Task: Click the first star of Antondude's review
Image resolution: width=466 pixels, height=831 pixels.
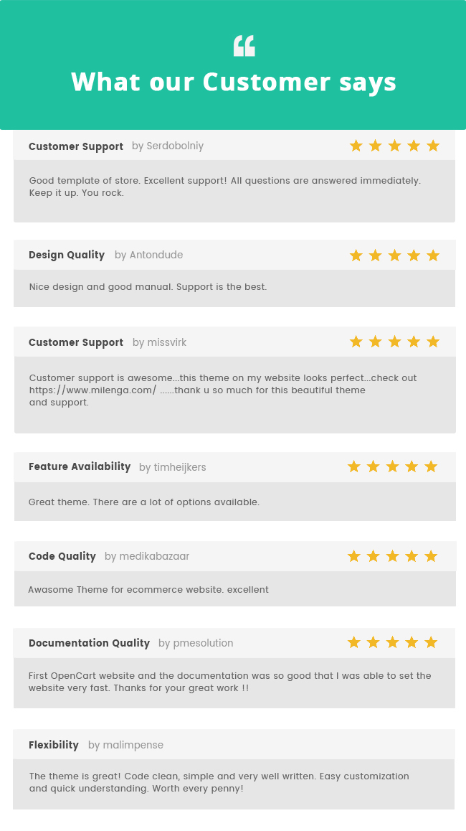Action: (356, 255)
